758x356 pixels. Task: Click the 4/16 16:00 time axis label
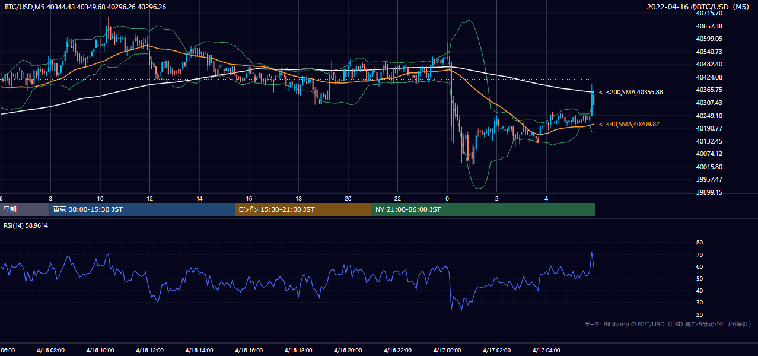(x=249, y=350)
